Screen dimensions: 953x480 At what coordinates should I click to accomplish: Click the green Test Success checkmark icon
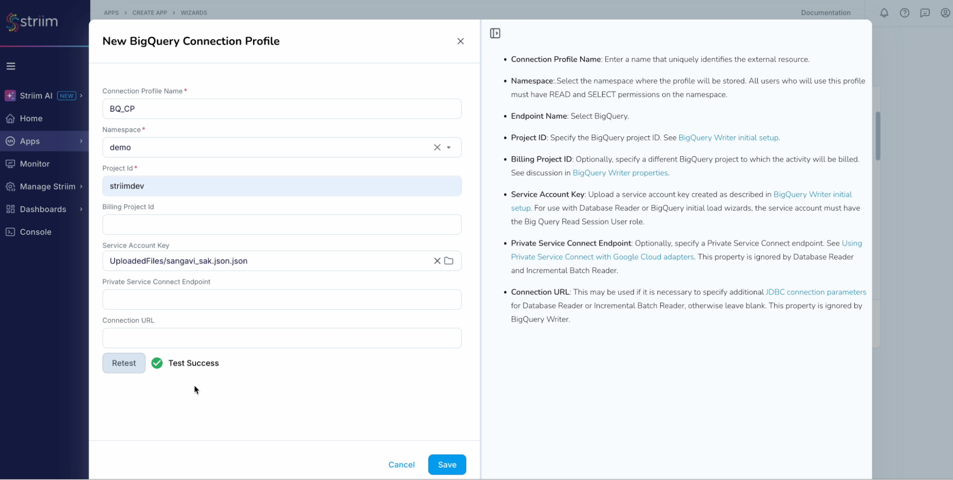pos(157,363)
